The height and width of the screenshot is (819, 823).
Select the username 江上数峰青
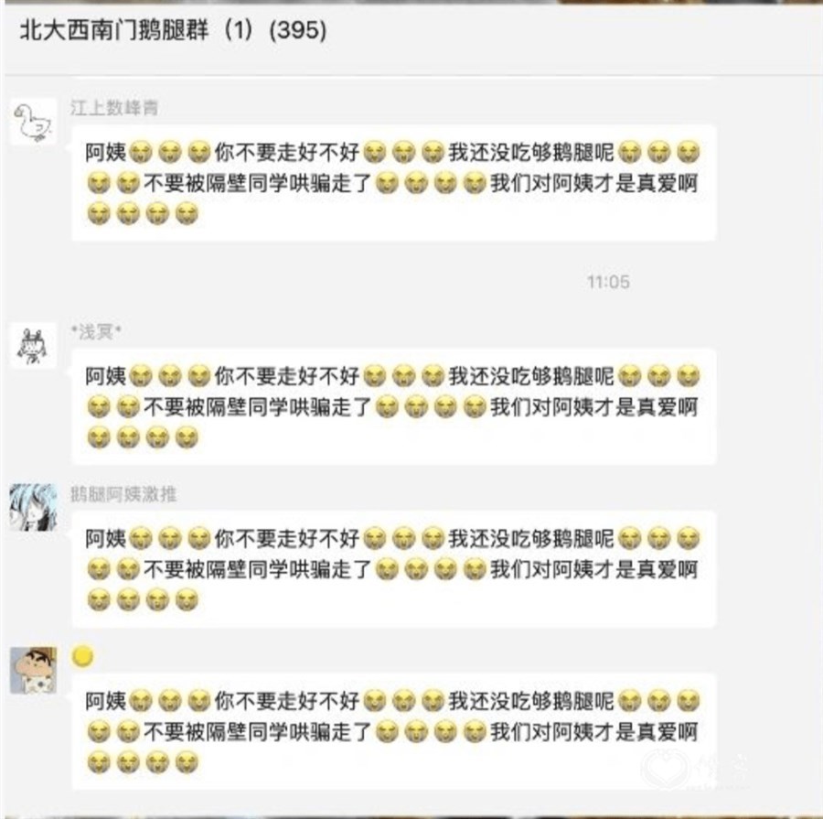click(114, 108)
